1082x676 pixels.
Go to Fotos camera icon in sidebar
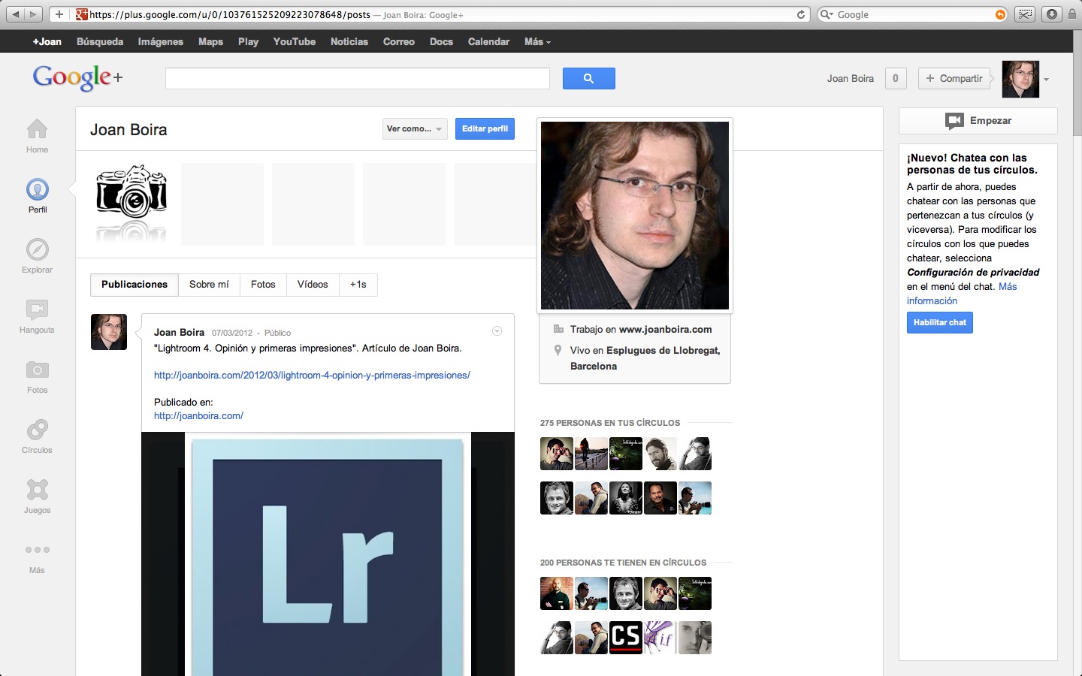(x=37, y=370)
